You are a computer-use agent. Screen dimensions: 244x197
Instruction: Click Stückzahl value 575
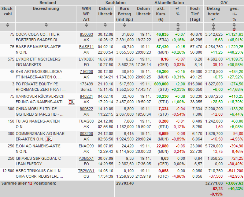pos(11,59)
